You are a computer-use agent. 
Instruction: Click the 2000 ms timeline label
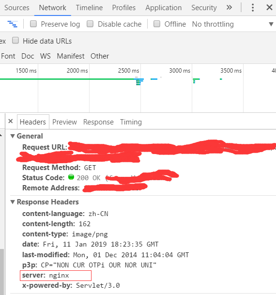coord(77,71)
